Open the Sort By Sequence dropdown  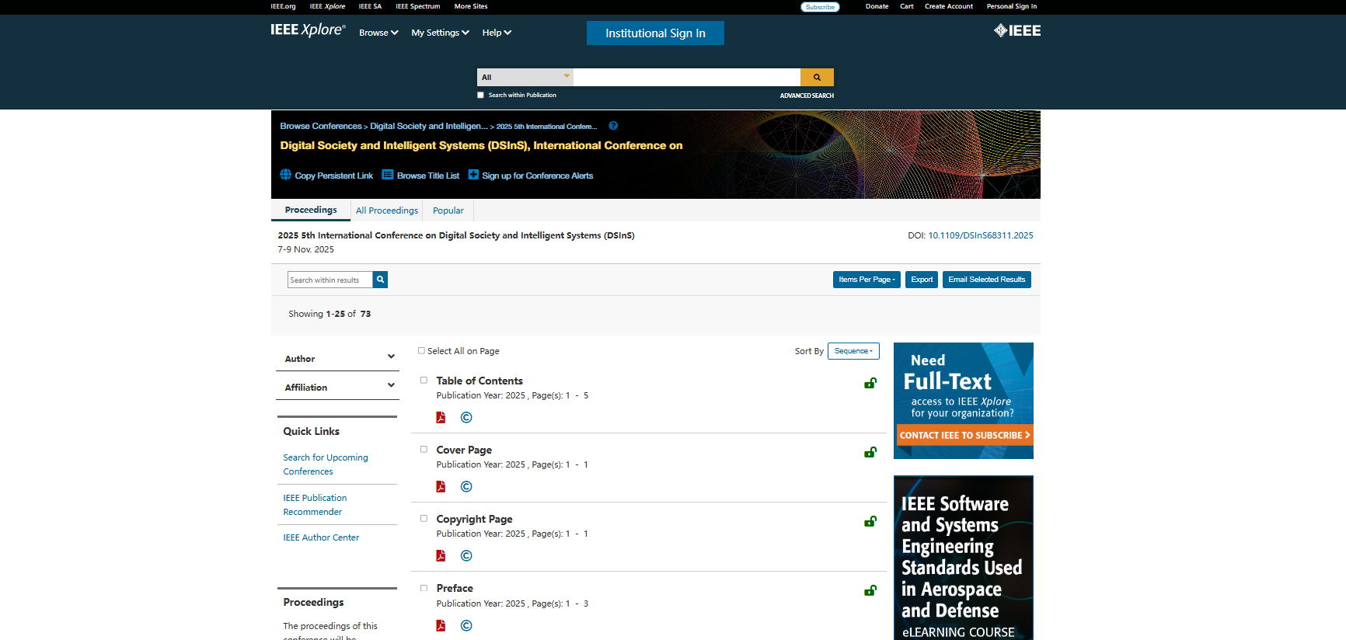pyautogui.click(x=853, y=351)
